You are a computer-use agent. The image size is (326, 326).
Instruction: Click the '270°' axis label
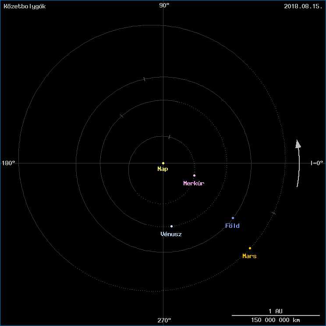click(164, 320)
